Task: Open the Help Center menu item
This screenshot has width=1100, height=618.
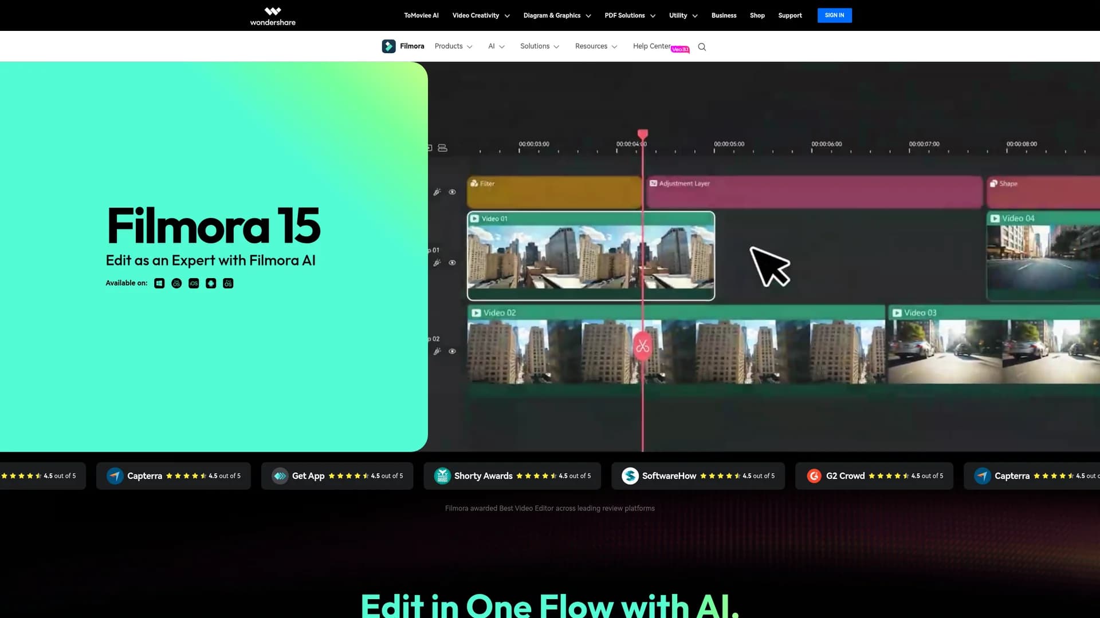Action: [x=651, y=46]
